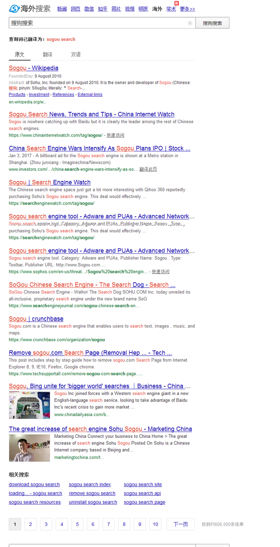Click the www.chinadailyasia.com/b... URL text
Image resolution: width=280 pixels, height=547 pixels.
82,414
